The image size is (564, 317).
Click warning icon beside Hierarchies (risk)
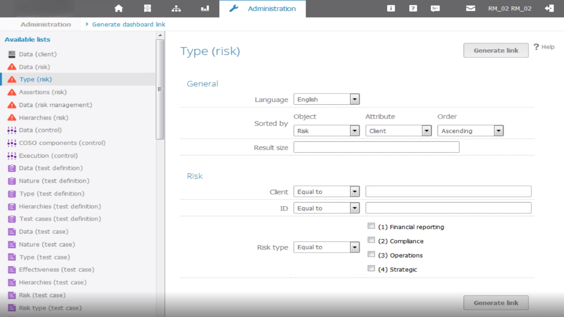[12, 118]
